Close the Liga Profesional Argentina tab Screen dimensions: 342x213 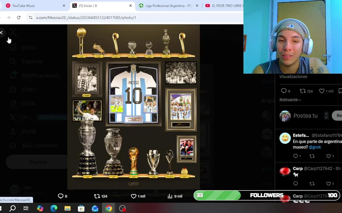tap(197, 6)
